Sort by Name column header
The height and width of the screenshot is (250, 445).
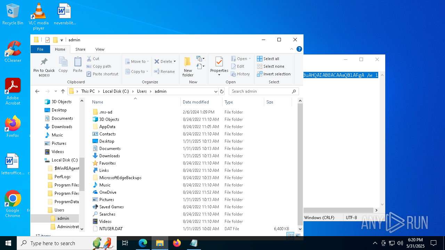[x=136, y=102]
